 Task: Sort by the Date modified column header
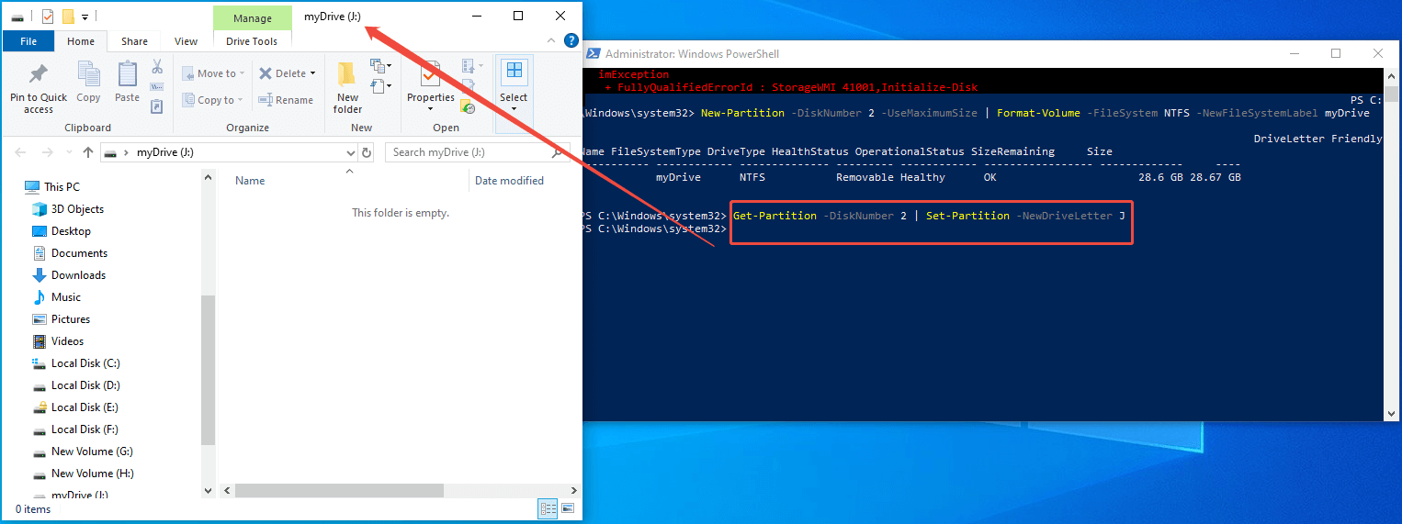coord(509,181)
